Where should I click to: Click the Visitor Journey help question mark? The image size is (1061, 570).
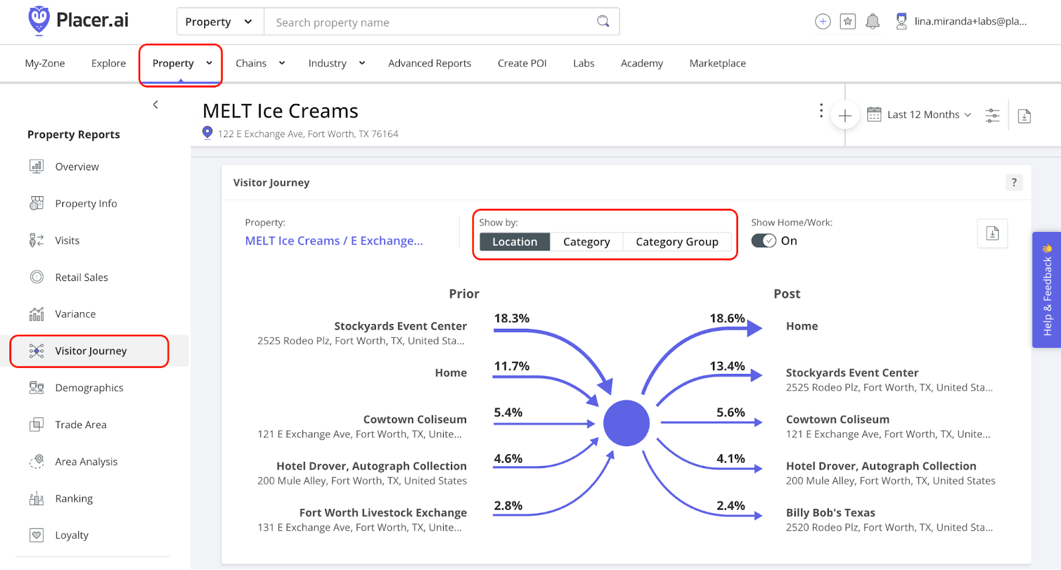point(1014,182)
